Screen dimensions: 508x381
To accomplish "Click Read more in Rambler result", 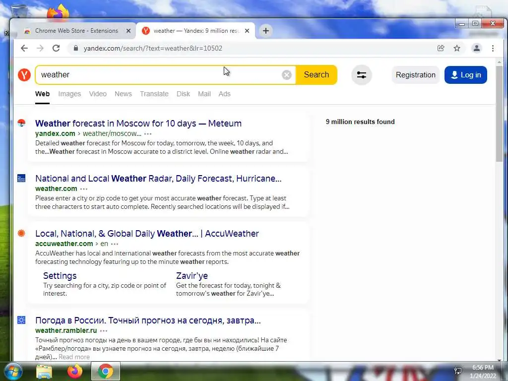I will coord(74,357).
